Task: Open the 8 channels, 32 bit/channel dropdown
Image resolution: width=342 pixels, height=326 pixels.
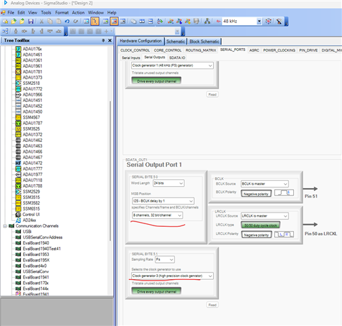Action: (x=157, y=215)
